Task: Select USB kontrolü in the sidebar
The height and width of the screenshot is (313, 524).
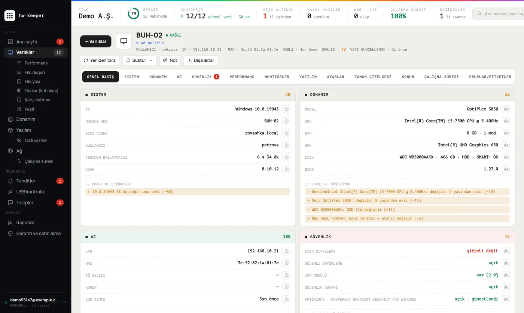Action: [36, 192]
